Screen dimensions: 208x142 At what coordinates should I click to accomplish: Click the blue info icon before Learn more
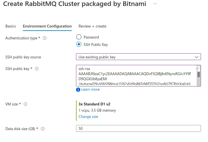click(x=78, y=90)
